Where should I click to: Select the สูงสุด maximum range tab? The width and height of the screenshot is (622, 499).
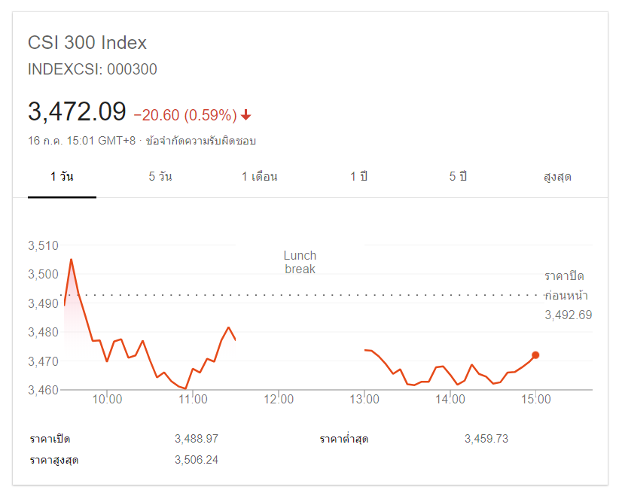[x=557, y=177]
